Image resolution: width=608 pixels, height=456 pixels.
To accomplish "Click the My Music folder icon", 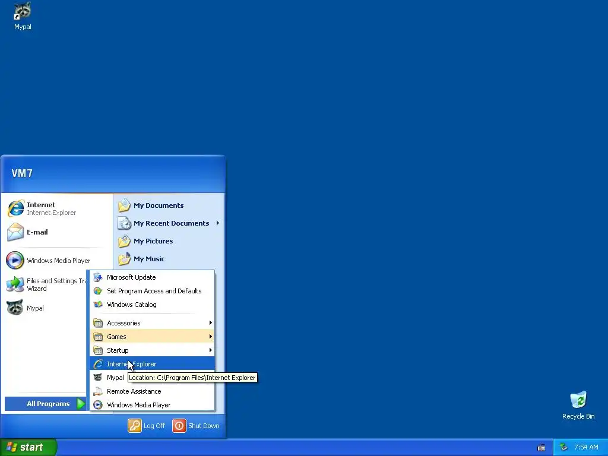I will 125,259.
